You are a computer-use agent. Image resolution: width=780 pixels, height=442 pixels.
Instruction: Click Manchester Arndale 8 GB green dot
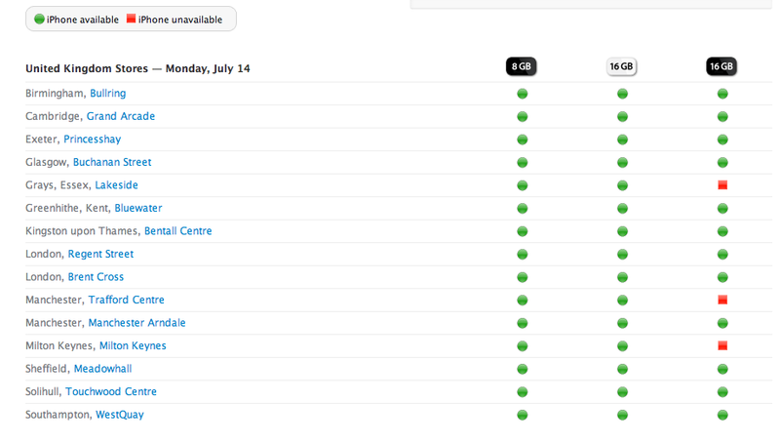[522, 323]
